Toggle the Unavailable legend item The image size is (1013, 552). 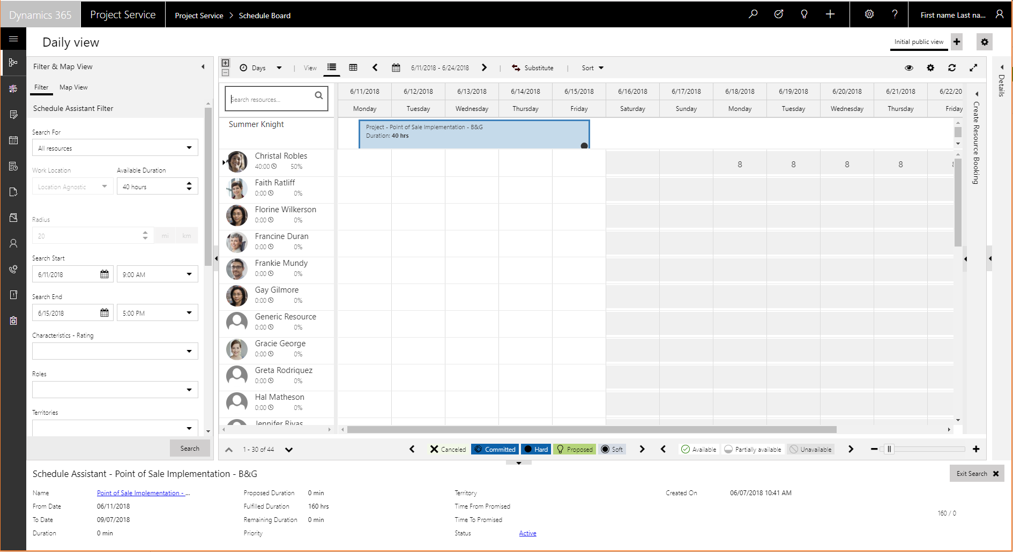click(x=811, y=449)
